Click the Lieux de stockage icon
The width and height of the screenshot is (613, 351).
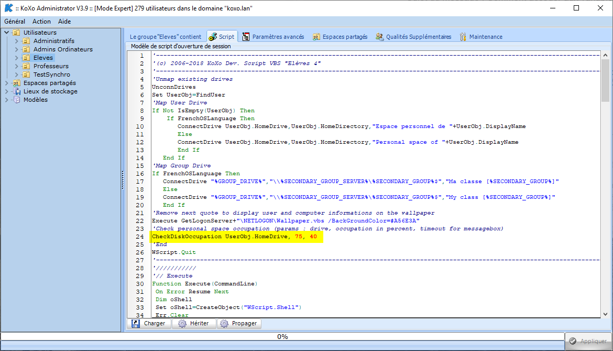pyautogui.click(x=16, y=91)
